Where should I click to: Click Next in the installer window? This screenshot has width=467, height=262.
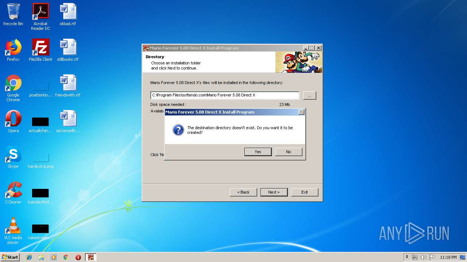click(x=274, y=192)
